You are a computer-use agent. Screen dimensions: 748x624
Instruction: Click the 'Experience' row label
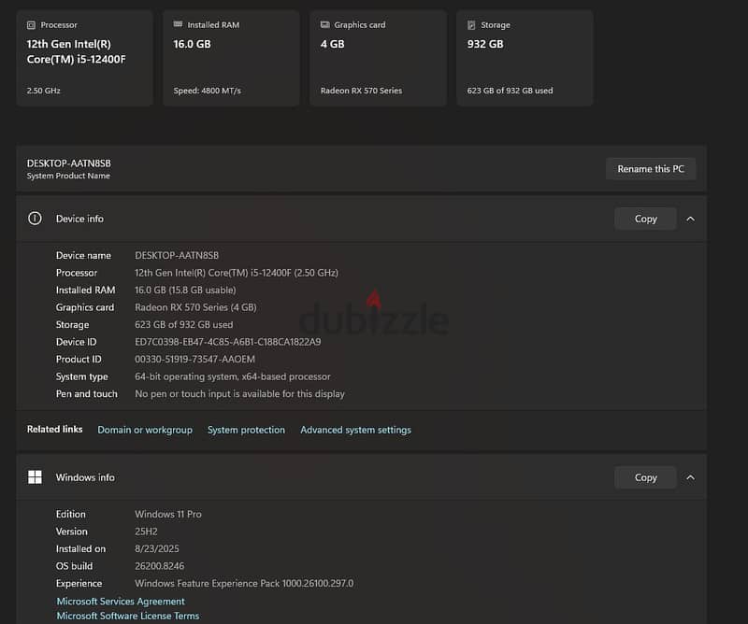[x=79, y=584]
